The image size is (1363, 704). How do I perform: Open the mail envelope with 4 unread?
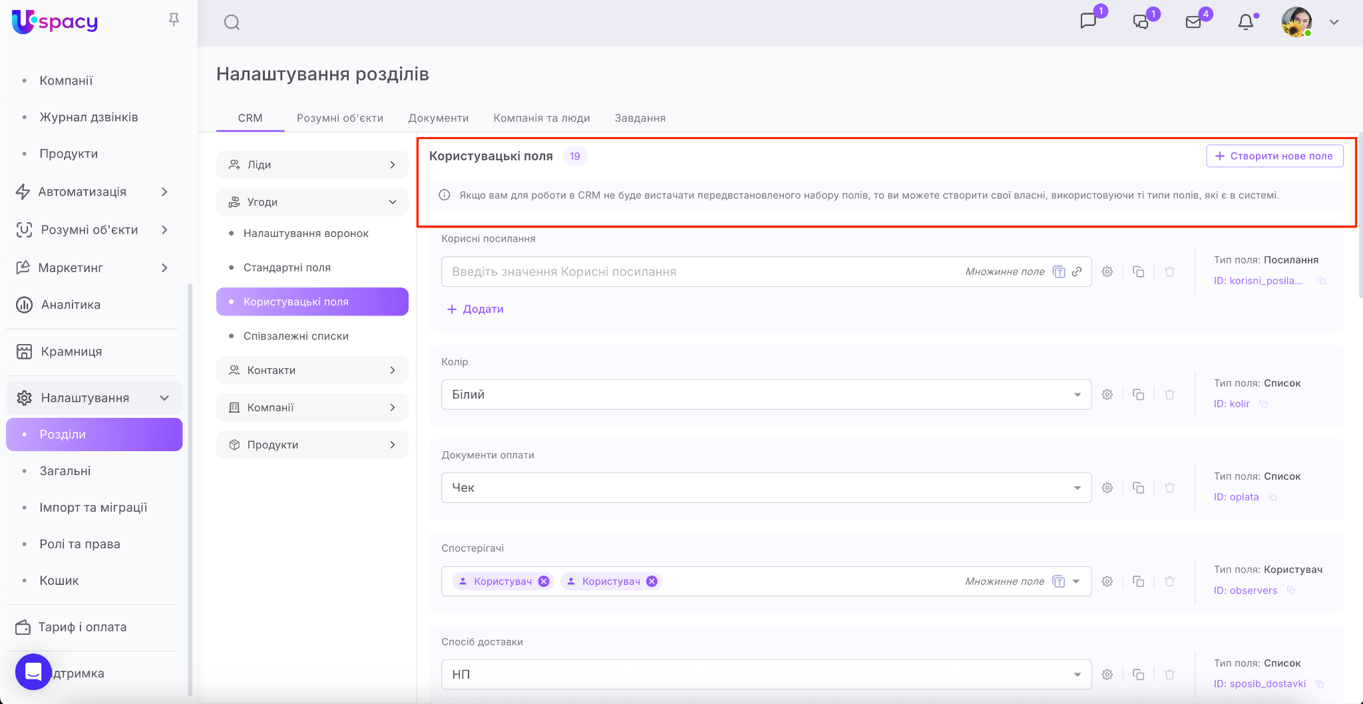point(1193,23)
